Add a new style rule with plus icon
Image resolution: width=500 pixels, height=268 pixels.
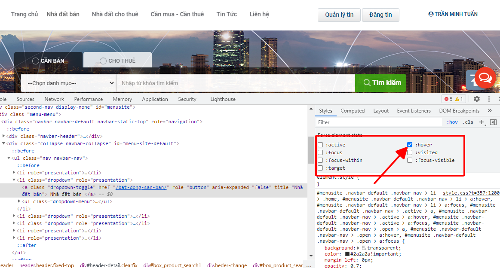[x=482, y=122]
